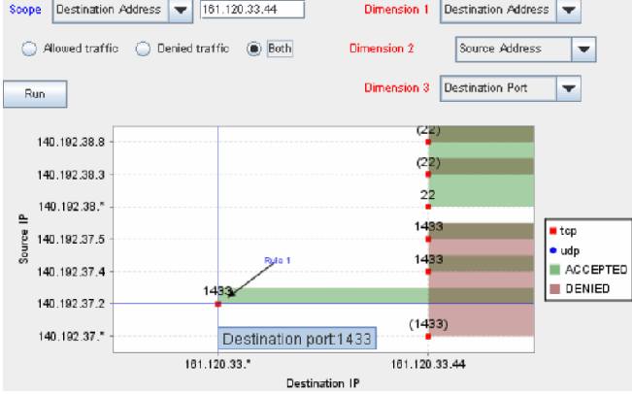The height and width of the screenshot is (394, 632).
Task: Click the red data point on row 140.192.37.*
Action: [x=428, y=336]
